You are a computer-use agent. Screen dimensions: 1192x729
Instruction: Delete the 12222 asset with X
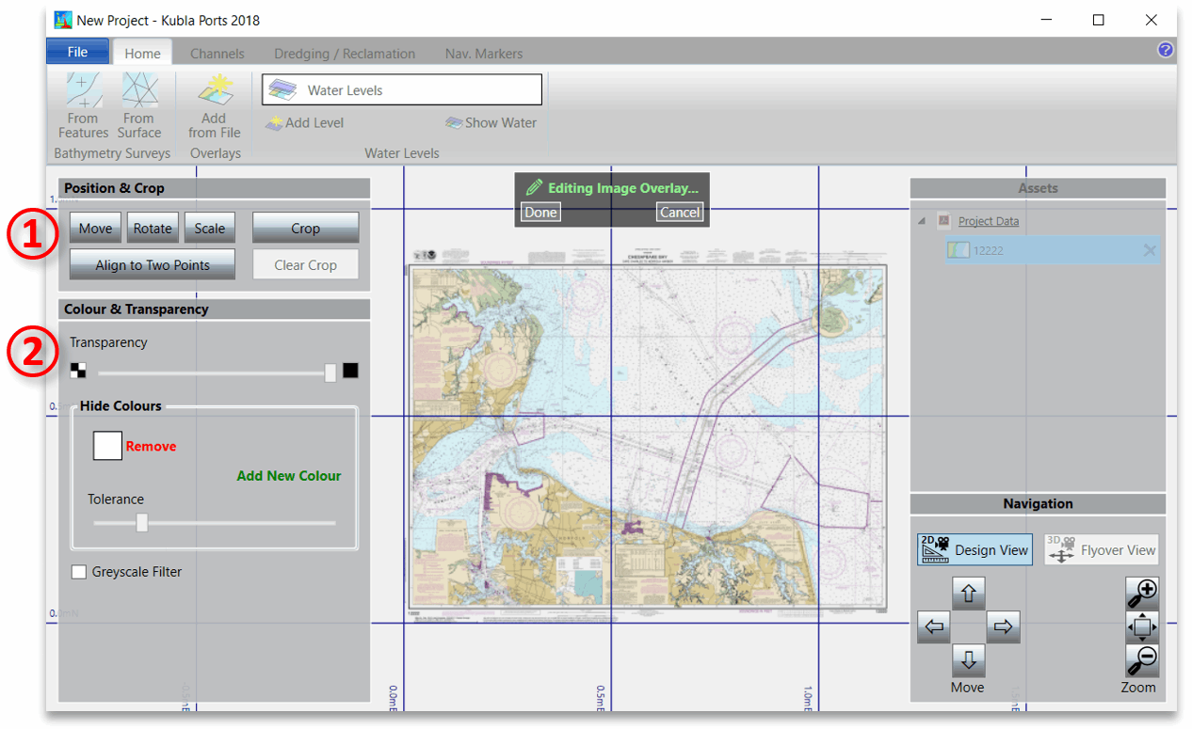(x=1150, y=250)
